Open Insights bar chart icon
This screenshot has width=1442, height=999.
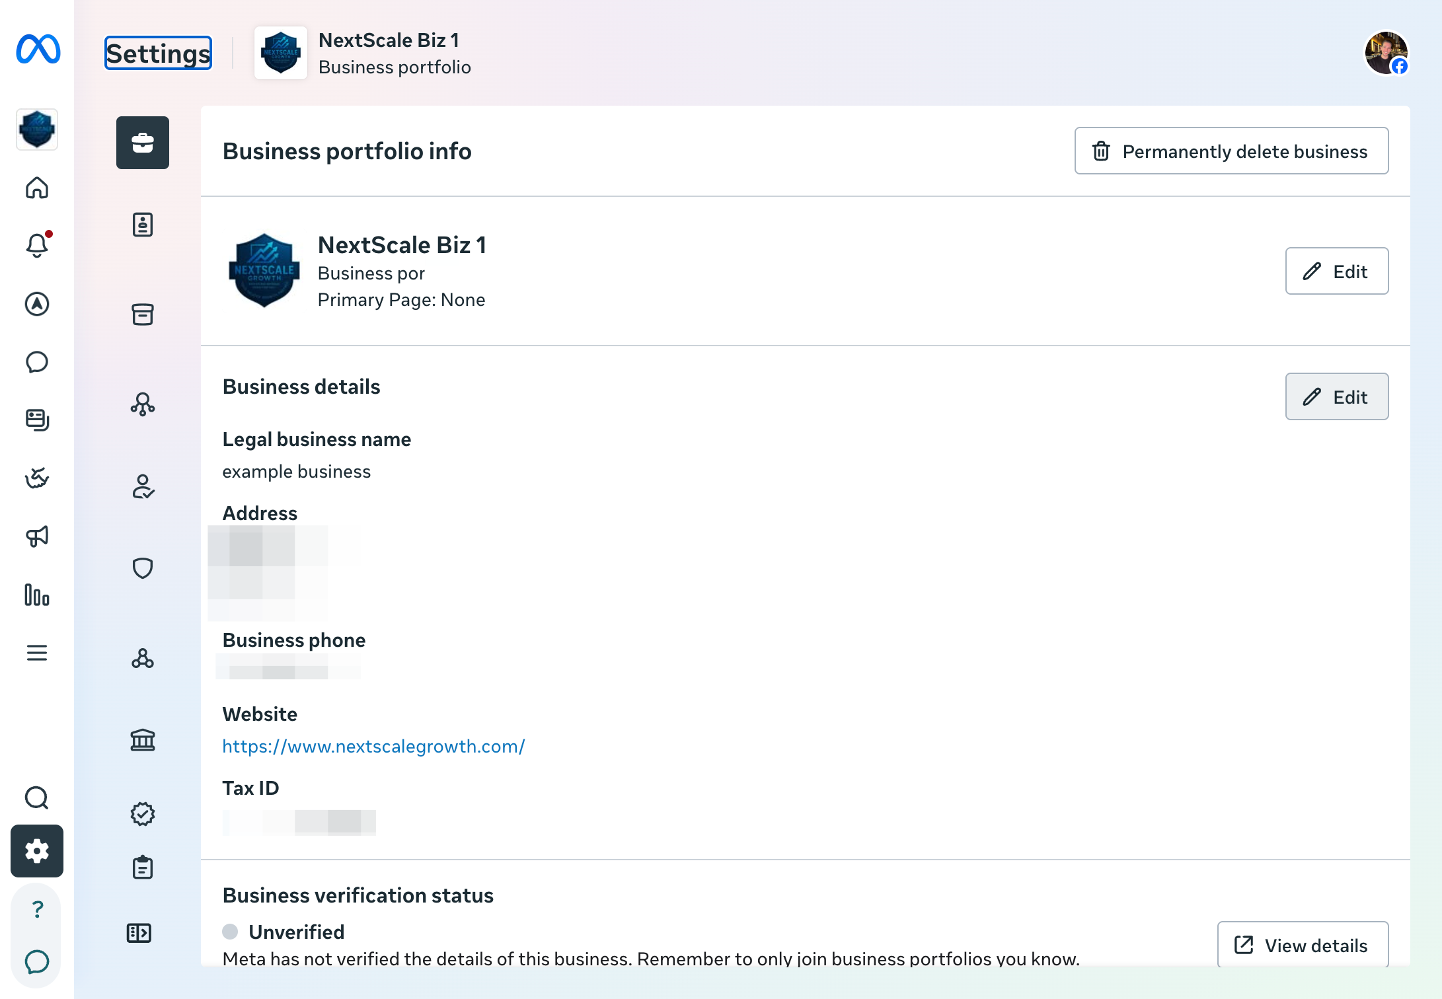pos(37,595)
